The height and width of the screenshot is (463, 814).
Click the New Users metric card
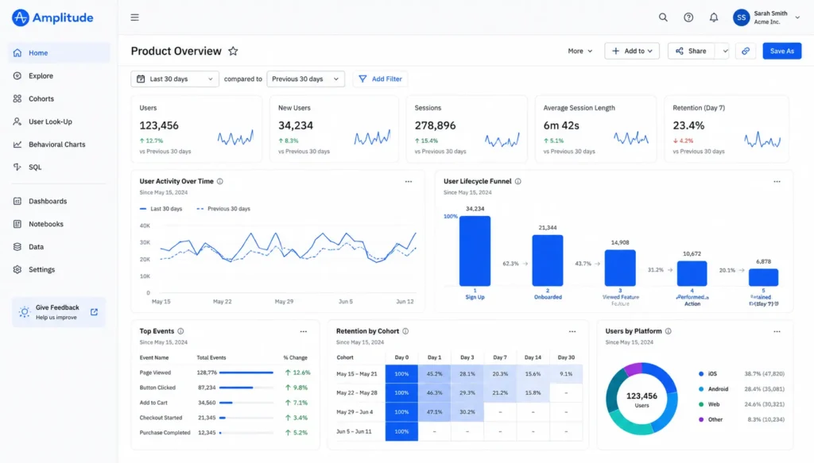(x=334, y=129)
